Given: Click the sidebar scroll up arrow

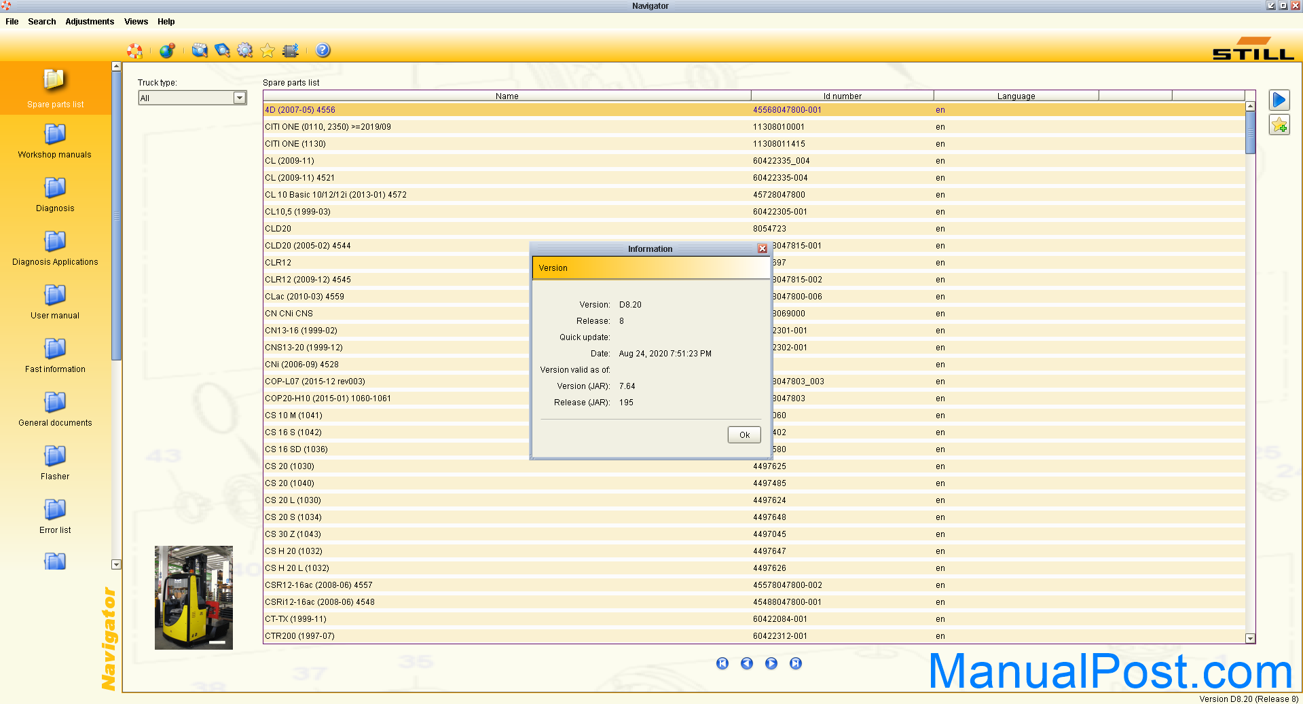Looking at the screenshot, I should click(x=116, y=67).
